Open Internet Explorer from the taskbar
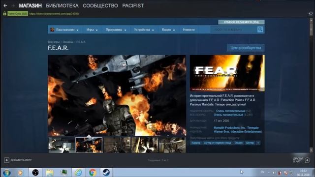The height and width of the screenshot is (177, 315). pos(78,173)
